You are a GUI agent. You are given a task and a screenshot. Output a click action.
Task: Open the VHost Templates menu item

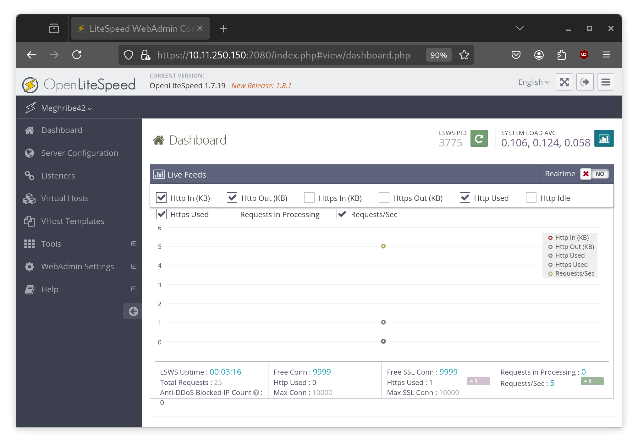[79, 221]
